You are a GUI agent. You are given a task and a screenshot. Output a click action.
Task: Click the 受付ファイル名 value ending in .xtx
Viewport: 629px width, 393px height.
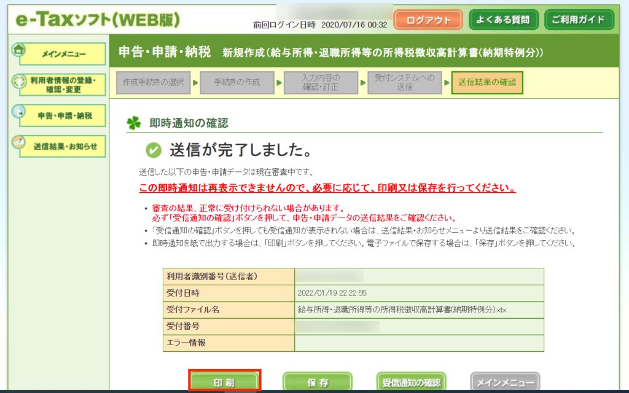tap(401, 309)
